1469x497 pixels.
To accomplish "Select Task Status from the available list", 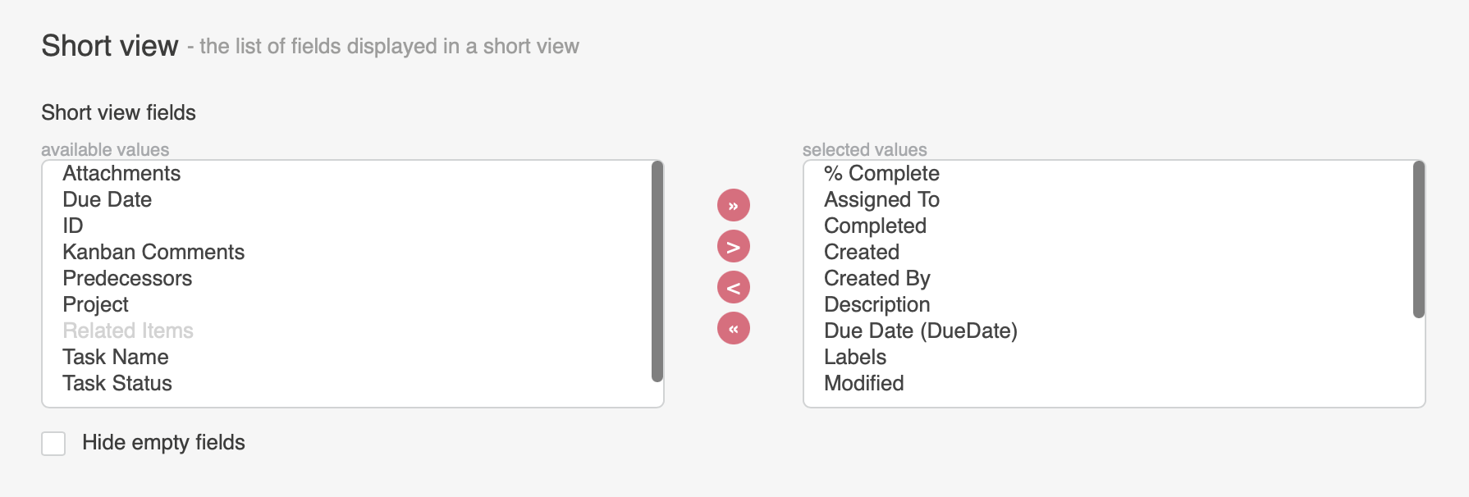I will coord(117,383).
